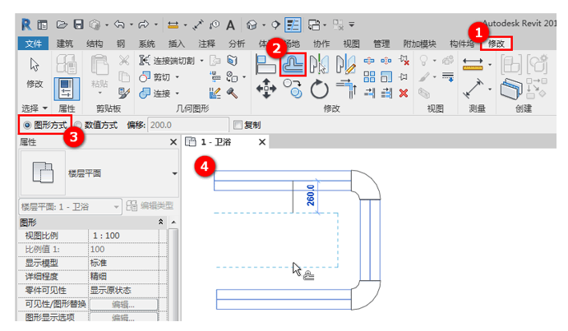The height and width of the screenshot is (331, 568).
Task: Select the Move tool with four arrows
Action: [266, 90]
